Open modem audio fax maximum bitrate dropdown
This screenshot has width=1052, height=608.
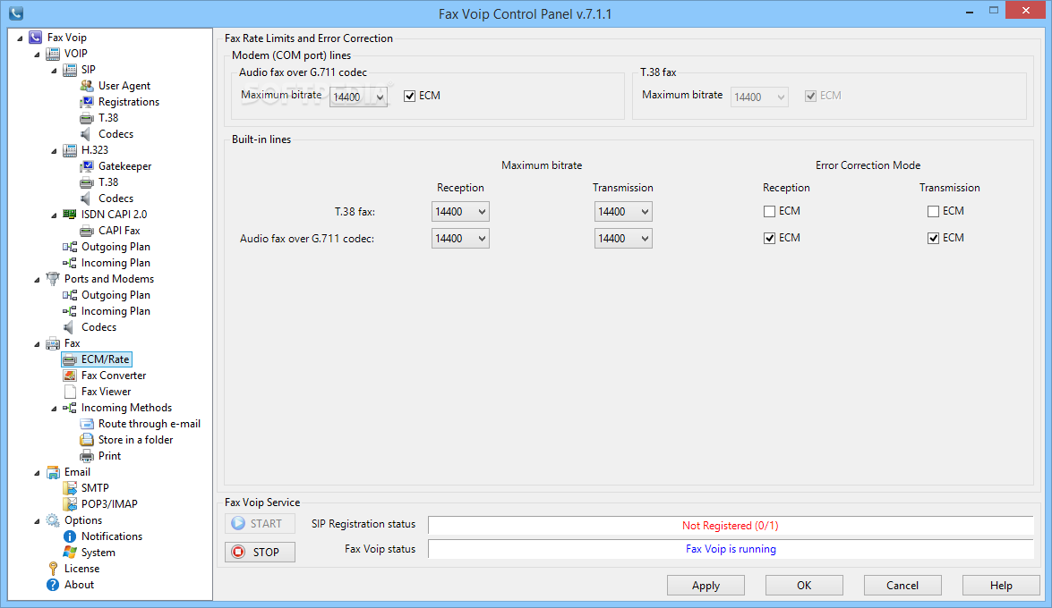click(358, 97)
